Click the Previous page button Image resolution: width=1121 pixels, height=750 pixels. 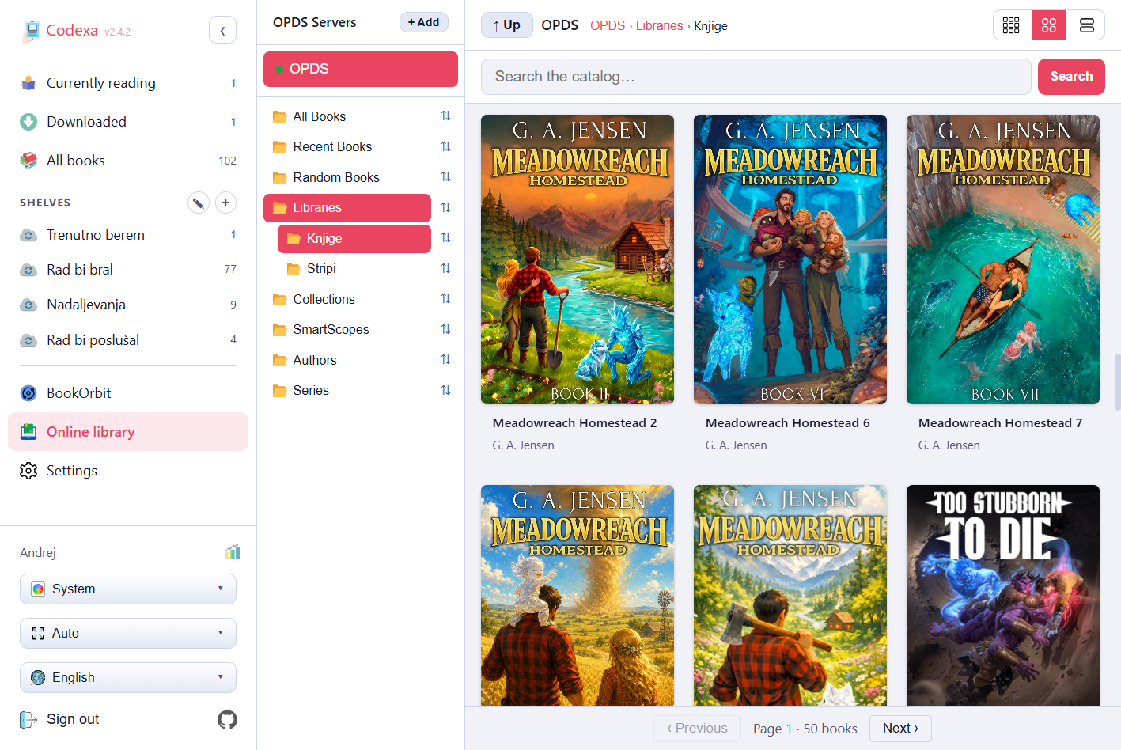pos(697,729)
